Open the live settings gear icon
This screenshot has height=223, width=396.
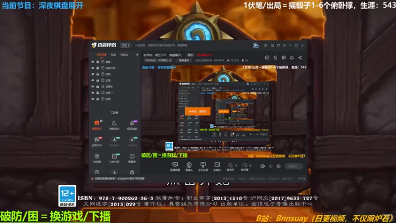point(279,166)
